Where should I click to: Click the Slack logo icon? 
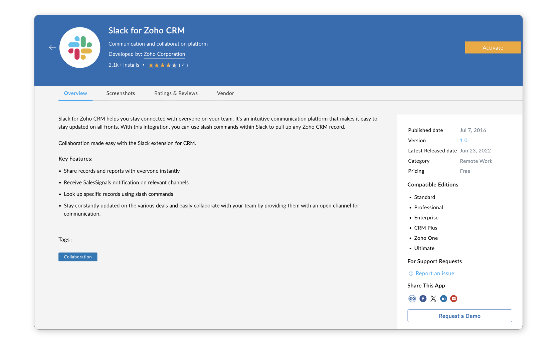80,48
